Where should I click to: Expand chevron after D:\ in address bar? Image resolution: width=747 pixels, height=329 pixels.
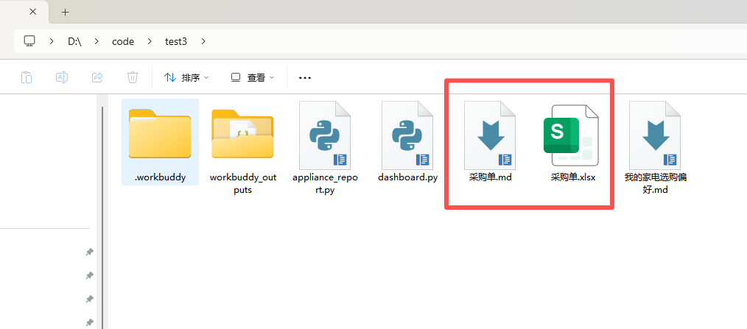coord(97,41)
